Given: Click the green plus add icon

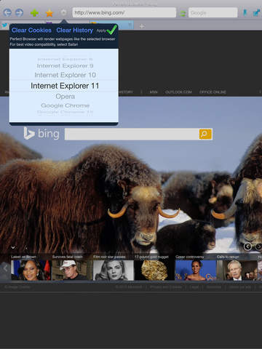Looking at the screenshot, I should (34, 13).
